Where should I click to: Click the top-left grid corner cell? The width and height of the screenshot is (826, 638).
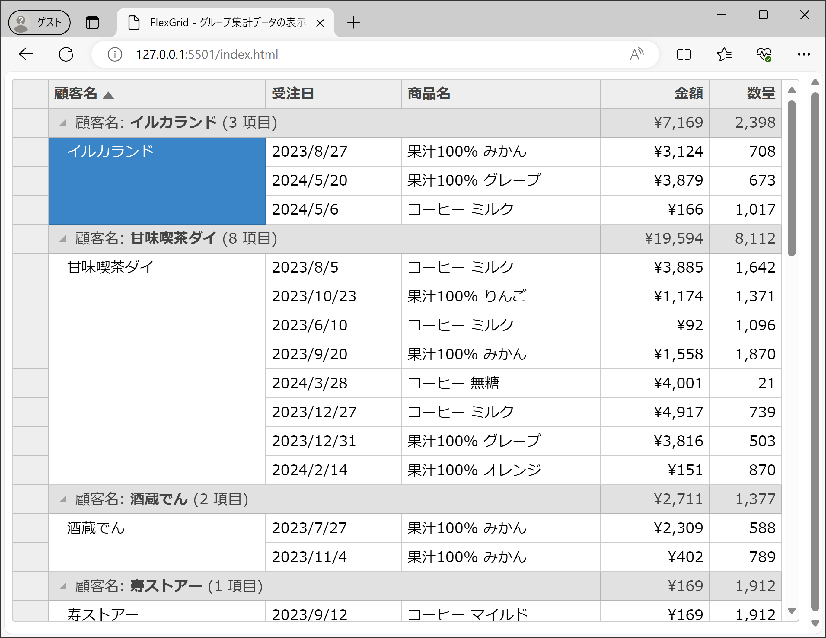click(30, 94)
